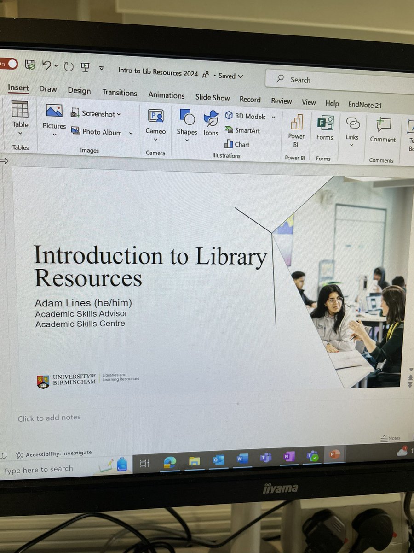Start the slide show from quick access toolbar
414x553 pixels.
[85, 68]
